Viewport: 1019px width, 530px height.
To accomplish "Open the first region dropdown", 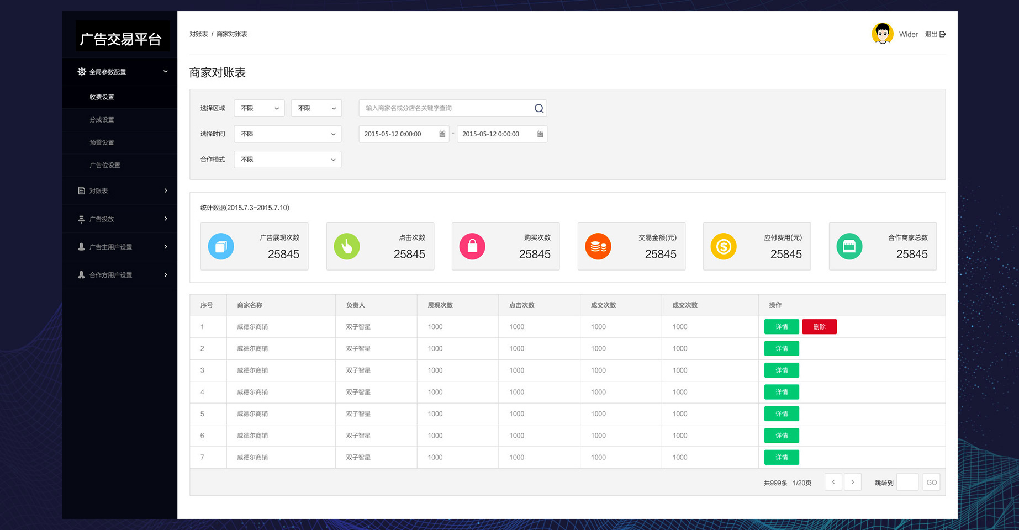I will [260, 108].
